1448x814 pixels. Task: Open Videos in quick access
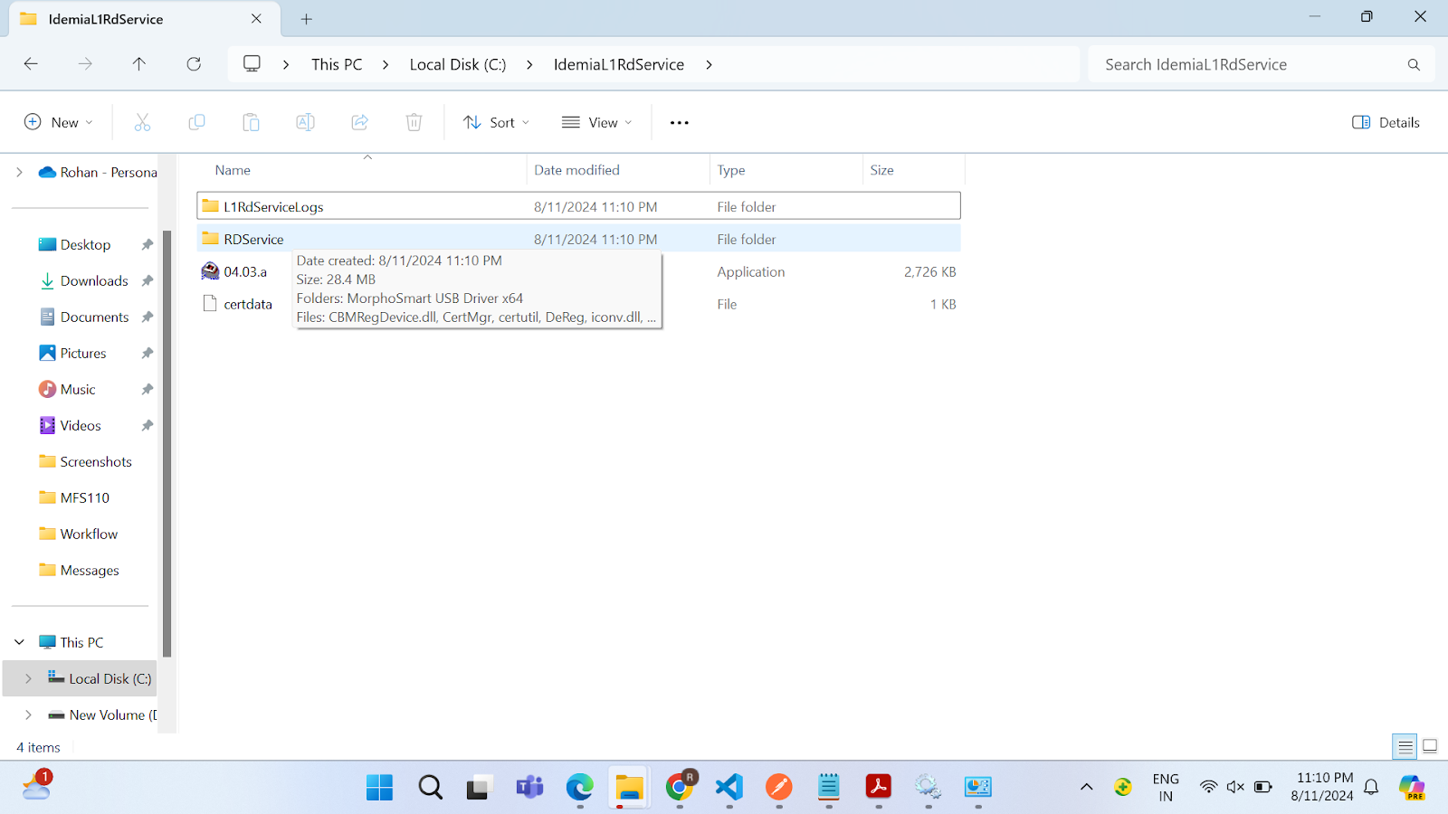pos(81,425)
